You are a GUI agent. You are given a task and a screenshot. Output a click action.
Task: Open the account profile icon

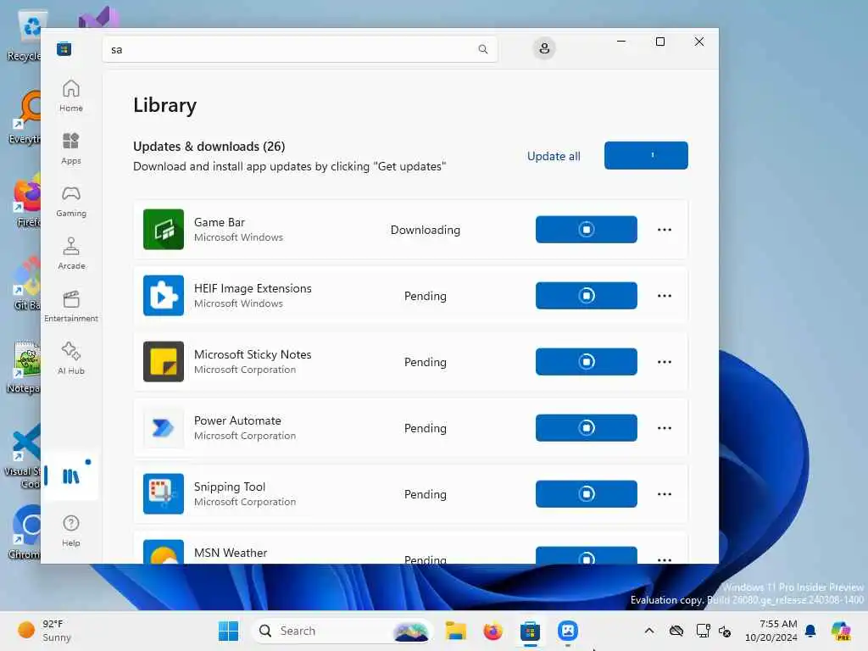pos(544,48)
